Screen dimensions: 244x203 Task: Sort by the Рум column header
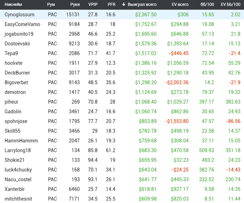[x=51, y=4]
